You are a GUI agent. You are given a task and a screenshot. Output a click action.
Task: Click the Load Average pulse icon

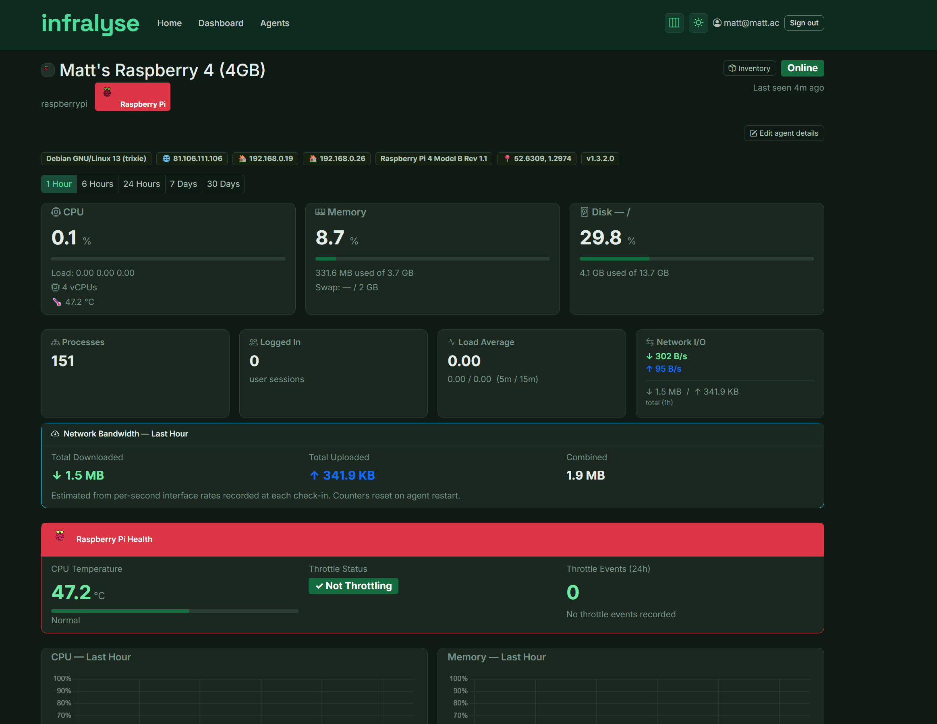click(452, 342)
